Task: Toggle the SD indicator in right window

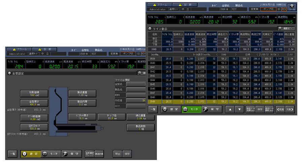Action: coord(279,9)
